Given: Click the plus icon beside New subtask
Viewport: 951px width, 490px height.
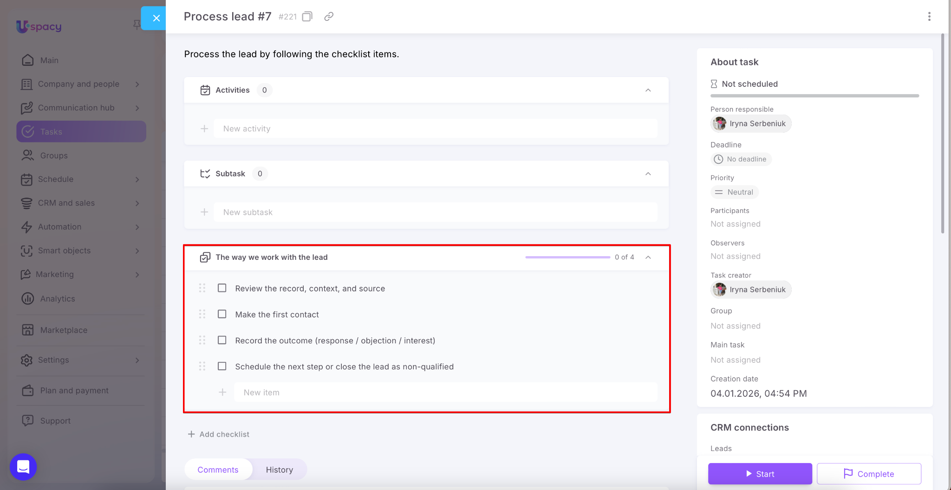Looking at the screenshot, I should (x=204, y=212).
